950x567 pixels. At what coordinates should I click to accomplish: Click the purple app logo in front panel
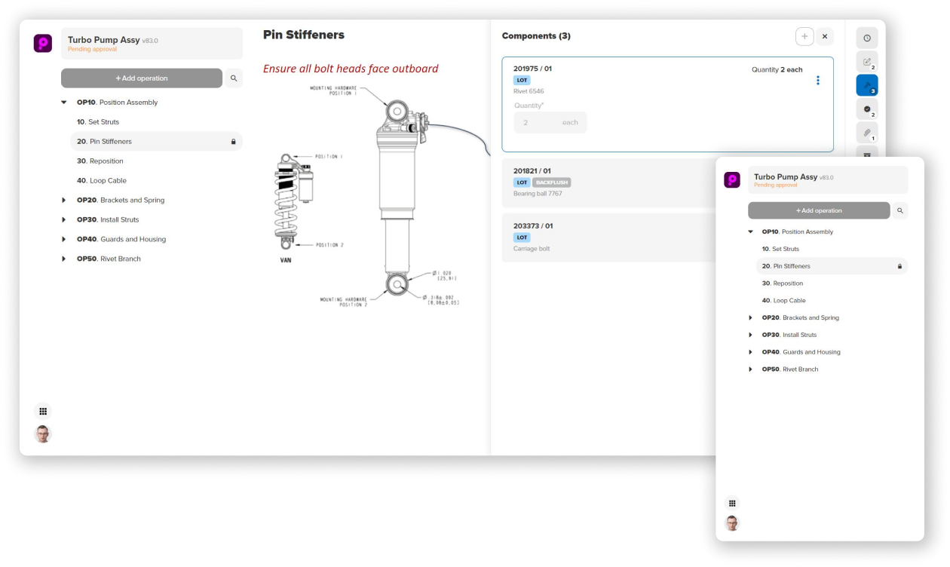(x=732, y=179)
